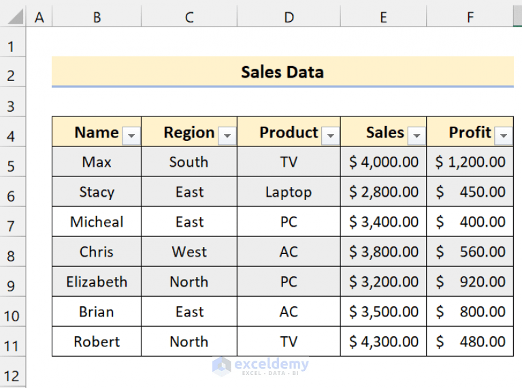
Task: Select the Laptop product cell
Action: coord(289,192)
